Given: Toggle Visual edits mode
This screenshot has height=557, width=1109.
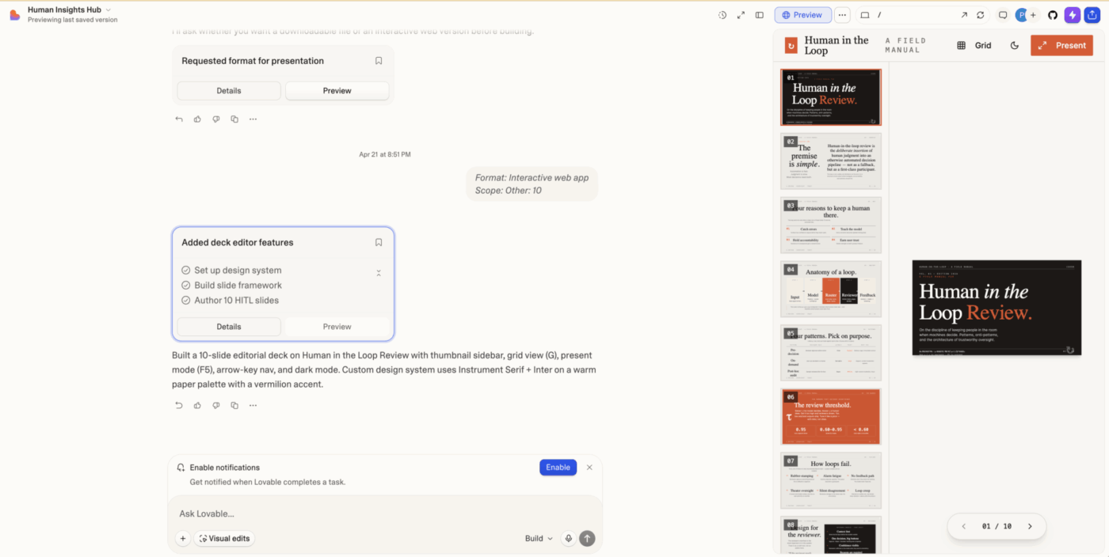Looking at the screenshot, I should pyautogui.click(x=224, y=538).
